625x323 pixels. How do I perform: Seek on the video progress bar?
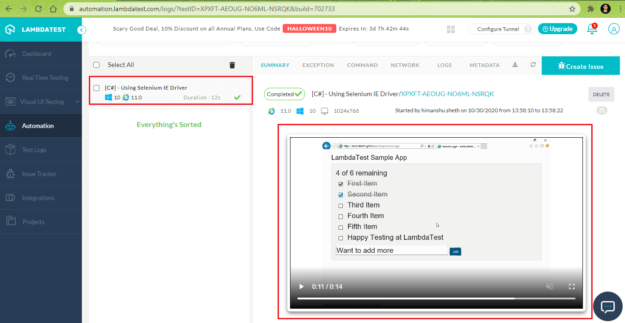pos(436,299)
